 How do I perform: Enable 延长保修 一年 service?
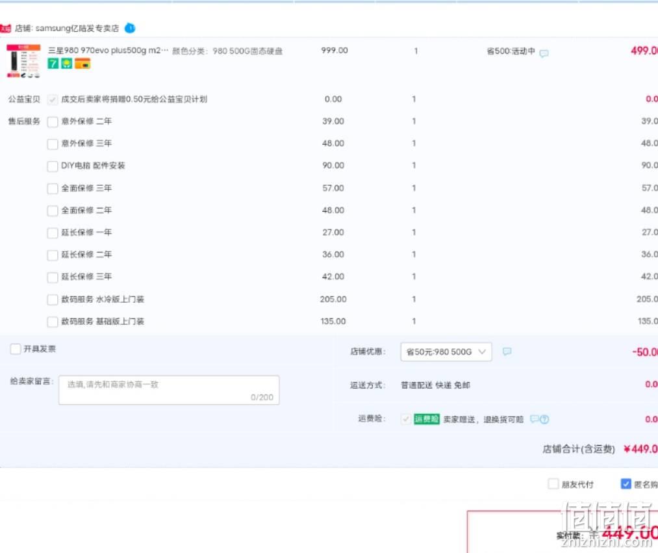click(53, 233)
